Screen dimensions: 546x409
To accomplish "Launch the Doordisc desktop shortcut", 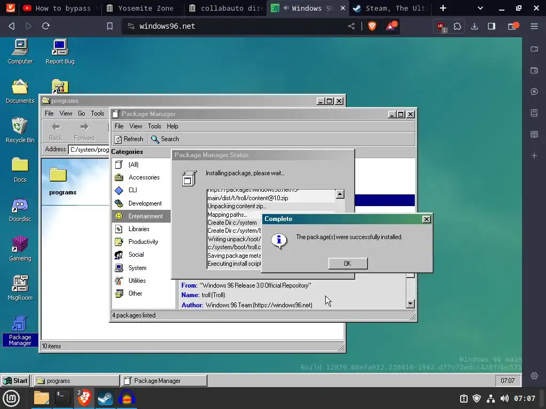I will pyautogui.click(x=20, y=209).
